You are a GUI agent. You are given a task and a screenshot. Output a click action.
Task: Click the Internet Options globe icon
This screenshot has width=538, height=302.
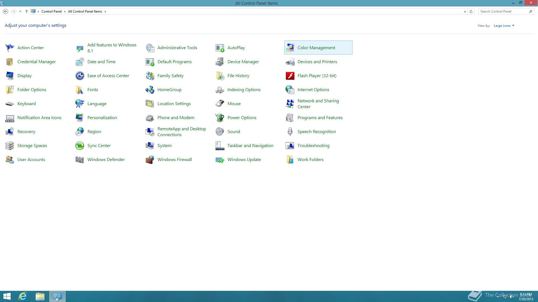tap(290, 90)
